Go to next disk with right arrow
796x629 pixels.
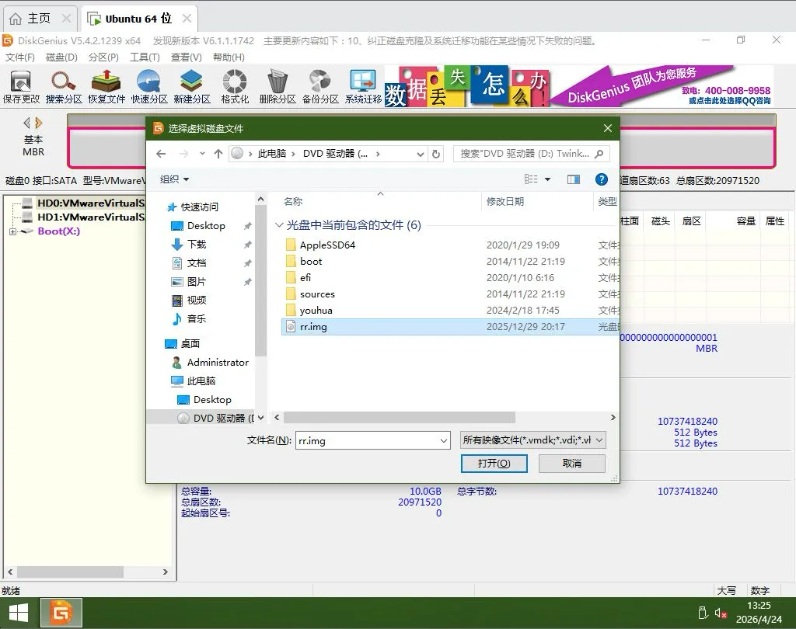[39, 123]
